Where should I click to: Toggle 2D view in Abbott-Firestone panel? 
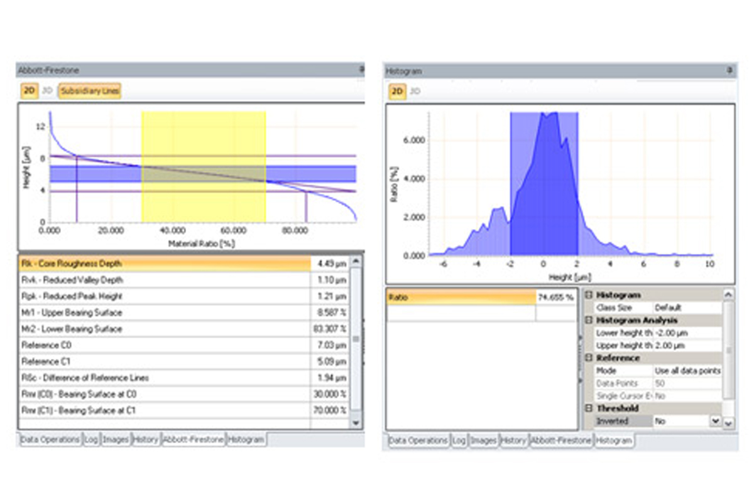click(29, 91)
